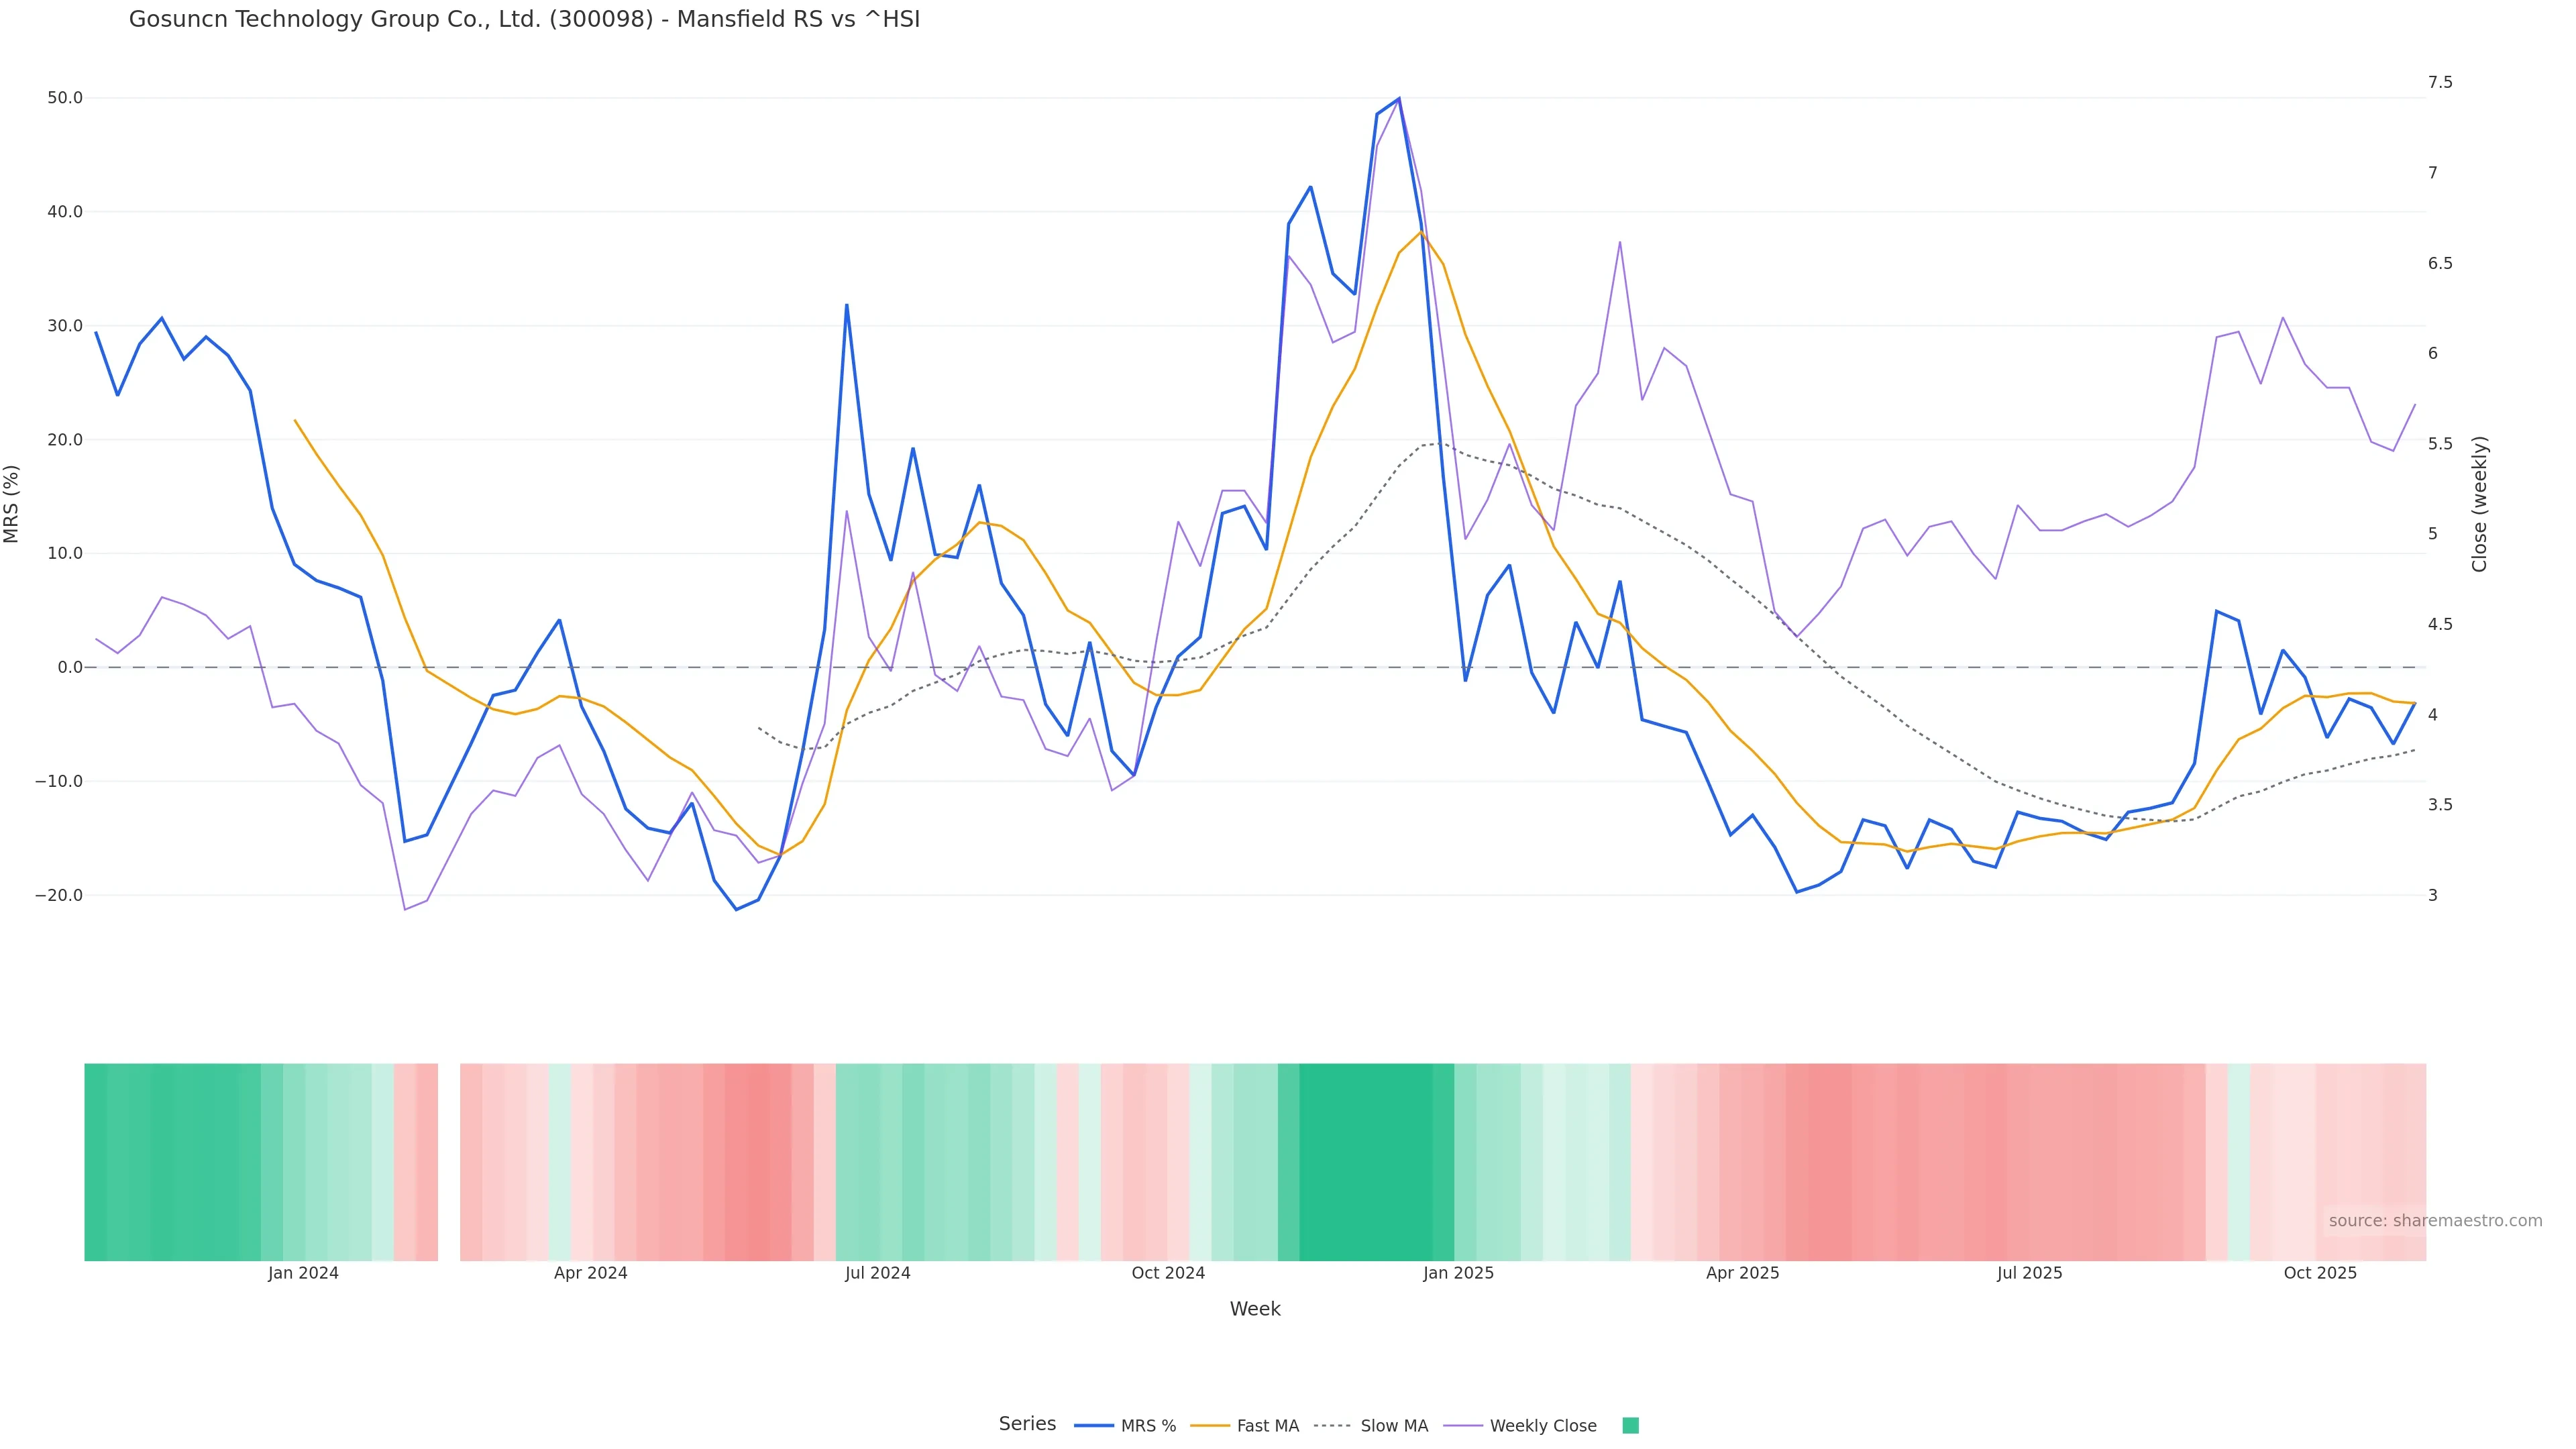The width and height of the screenshot is (2576, 1449).
Task: Click the MRS (%) left axis title
Action: pyautogui.click(x=12, y=504)
